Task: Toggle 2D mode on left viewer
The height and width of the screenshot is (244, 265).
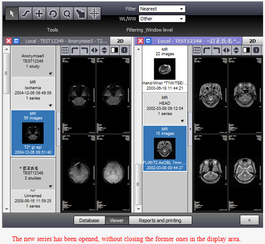Action: tap(120, 41)
